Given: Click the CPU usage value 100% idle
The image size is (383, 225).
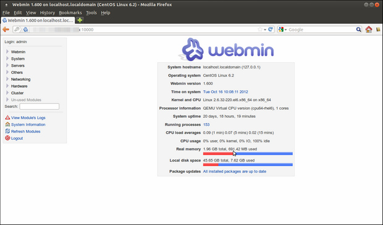Looking at the screenshot, I should pos(237,141).
